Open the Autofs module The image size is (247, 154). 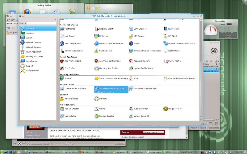[100, 109]
